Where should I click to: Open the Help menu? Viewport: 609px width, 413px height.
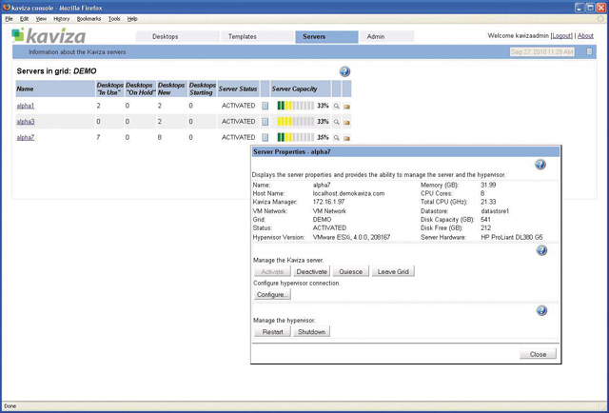(132, 19)
